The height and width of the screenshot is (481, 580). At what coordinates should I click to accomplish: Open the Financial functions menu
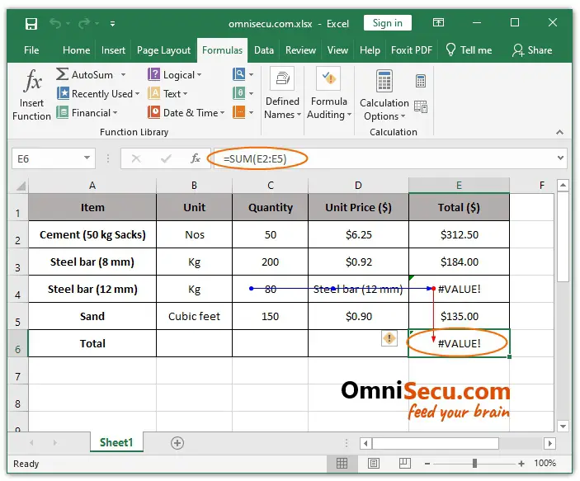(x=87, y=112)
